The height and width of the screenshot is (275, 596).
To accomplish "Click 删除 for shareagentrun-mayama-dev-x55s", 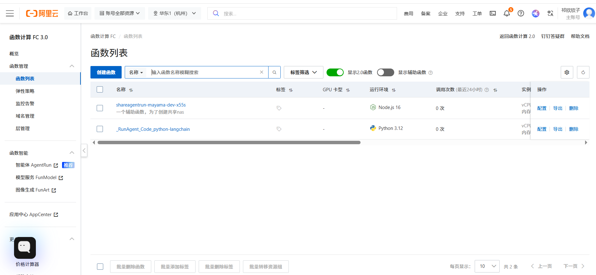I will tap(574, 108).
